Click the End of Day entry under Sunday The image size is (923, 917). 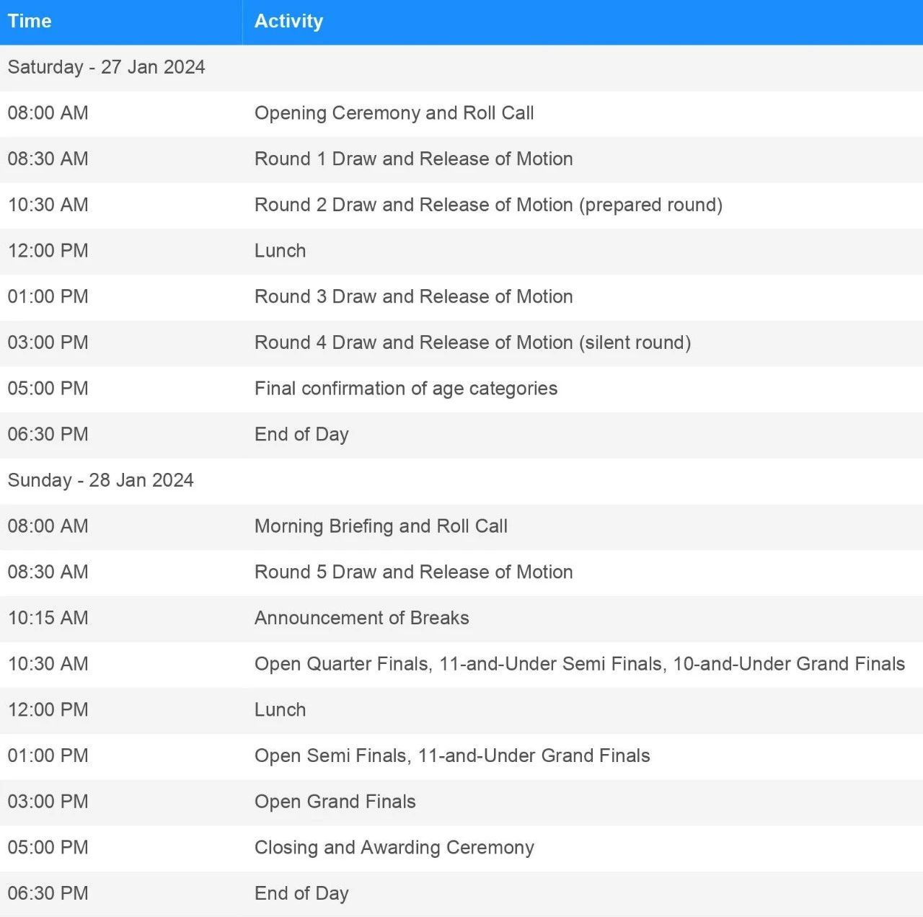[x=301, y=893]
